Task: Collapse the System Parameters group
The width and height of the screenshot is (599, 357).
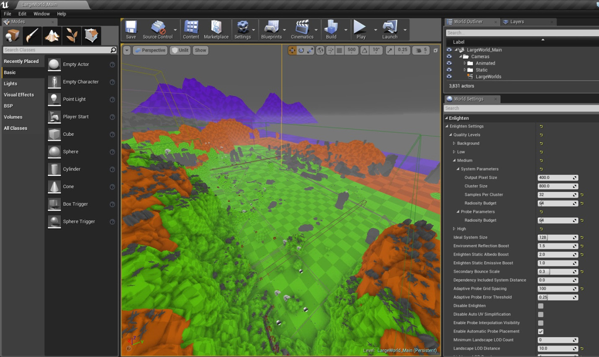Action: point(458,169)
